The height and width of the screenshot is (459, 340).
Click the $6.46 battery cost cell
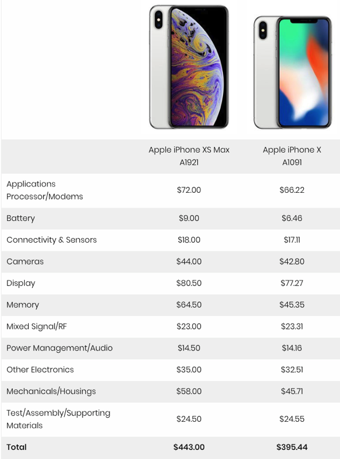click(292, 218)
